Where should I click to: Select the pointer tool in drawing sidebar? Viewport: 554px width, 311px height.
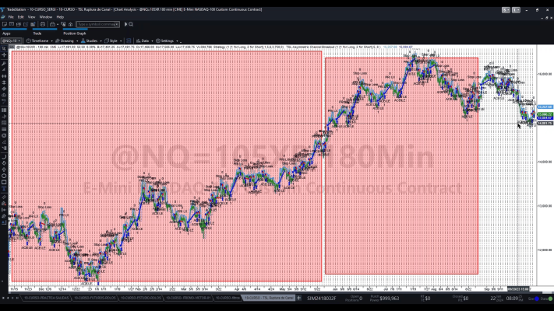(4, 49)
